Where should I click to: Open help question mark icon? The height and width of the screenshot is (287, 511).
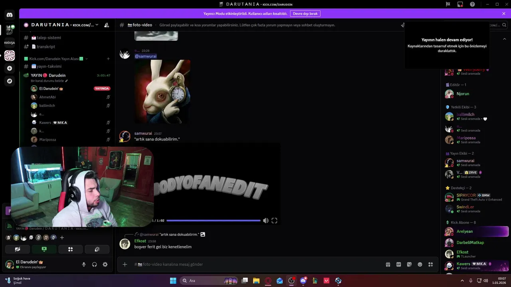point(472,4)
